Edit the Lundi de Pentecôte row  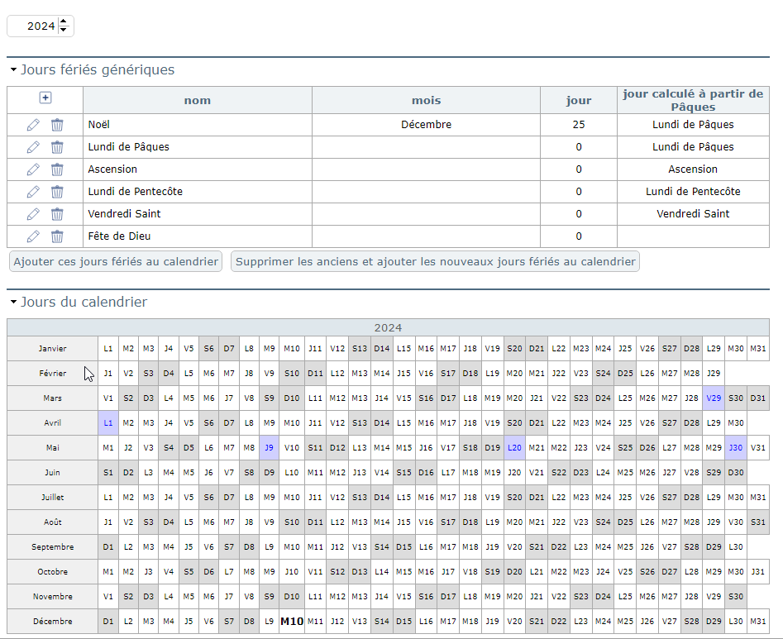coord(33,192)
